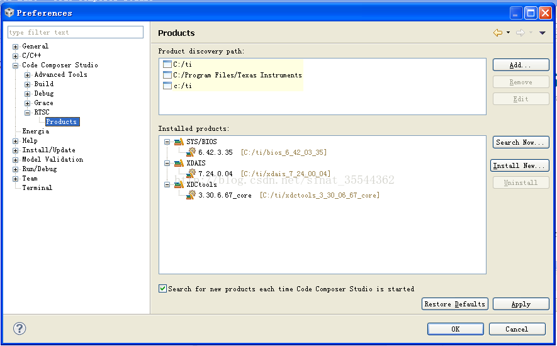The image size is (557, 346).
Task: Collapse the XDCtools product group
Action: tap(167, 185)
